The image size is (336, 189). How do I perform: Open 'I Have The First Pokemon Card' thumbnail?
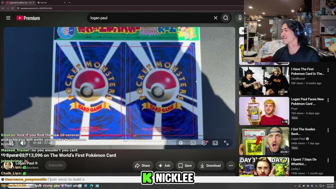tap(264, 81)
